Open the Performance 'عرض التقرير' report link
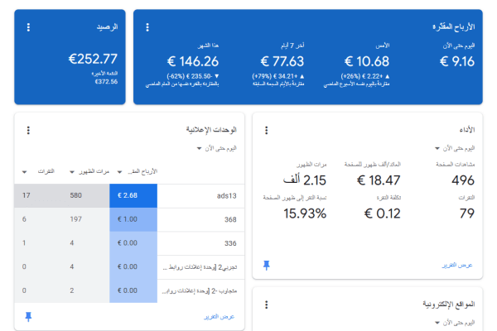Image resolution: width=497 pixels, height=331 pixels. click(x=457, y=265)
